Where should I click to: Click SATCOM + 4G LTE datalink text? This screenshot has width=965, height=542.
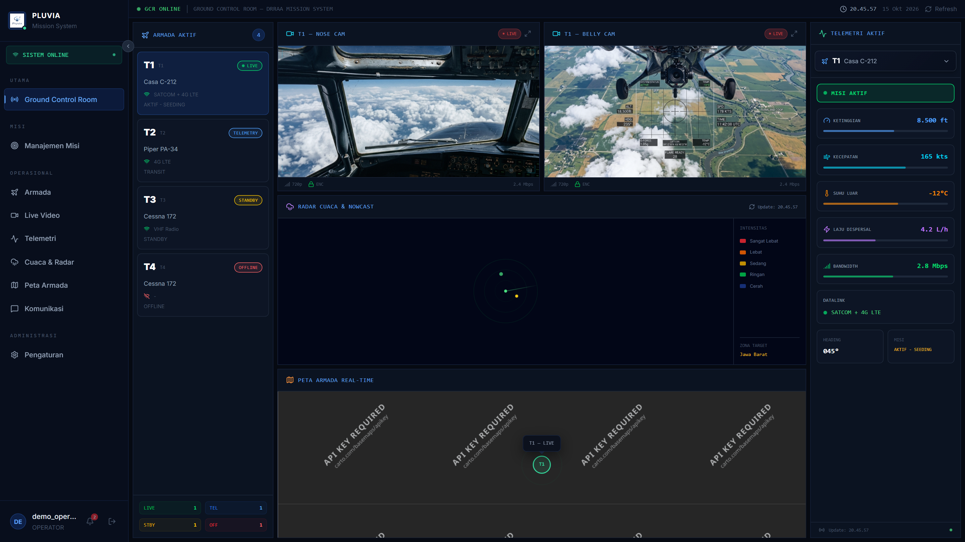point(856,312)
